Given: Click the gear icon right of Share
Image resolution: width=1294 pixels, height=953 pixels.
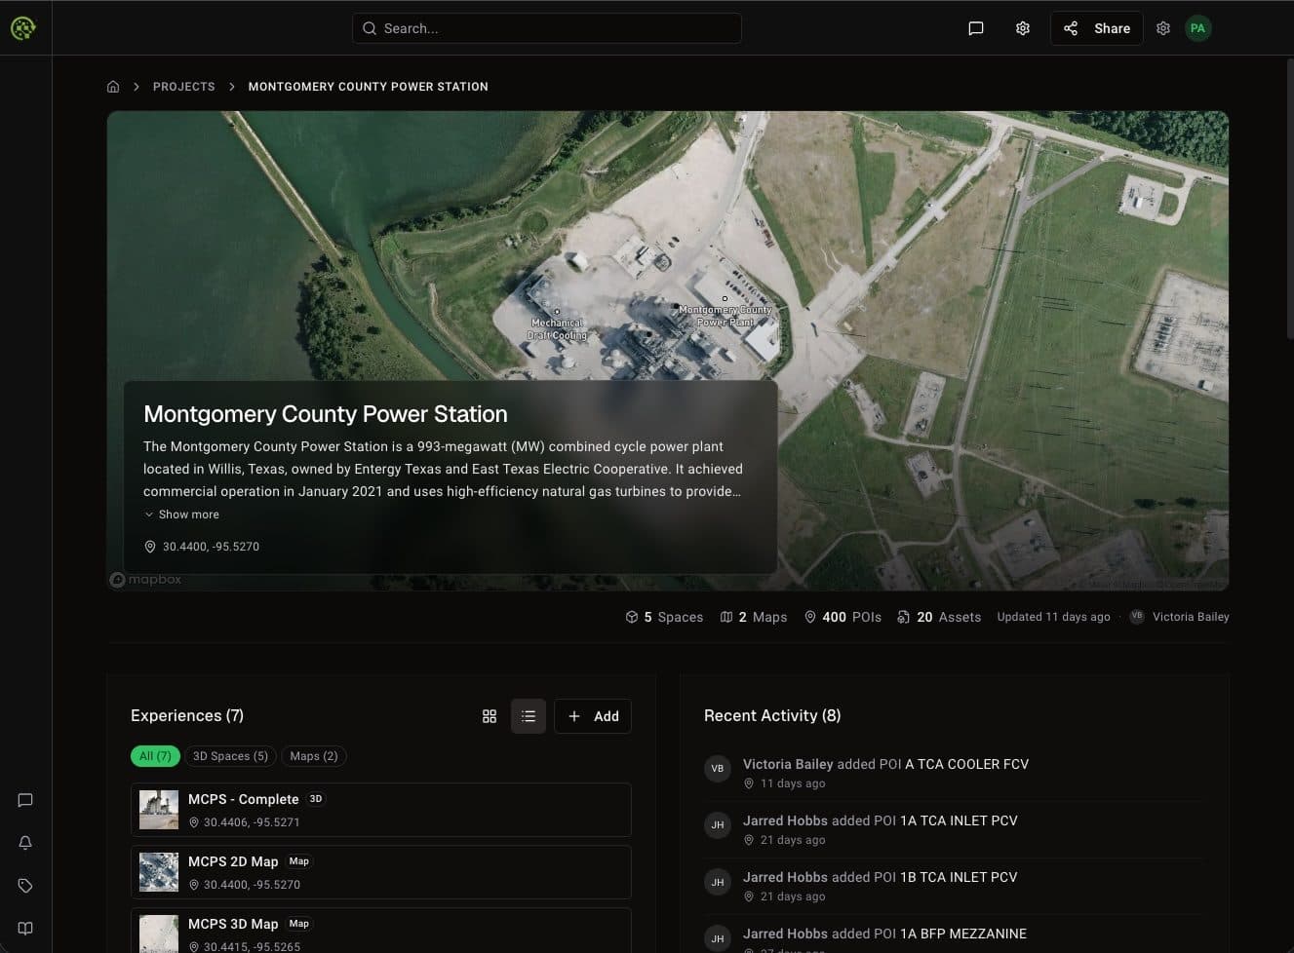Looking at the screenshot, I should coord(1163,28).
